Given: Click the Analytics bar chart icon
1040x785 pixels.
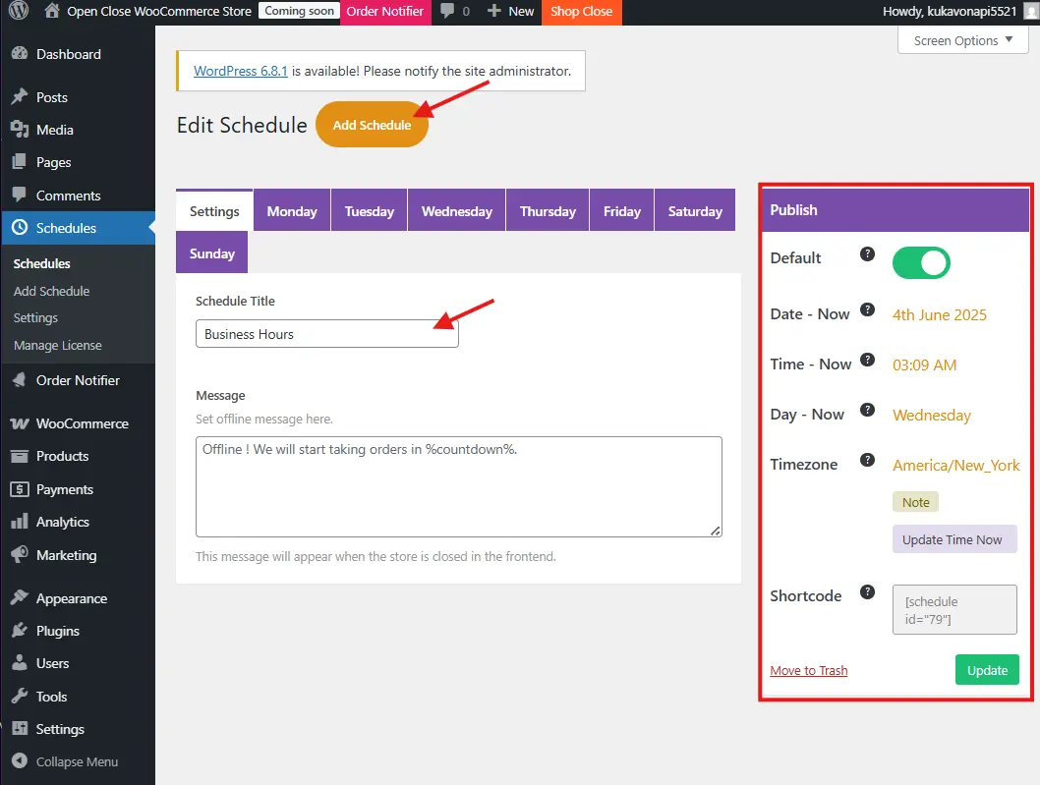Looking at the screenshot, I should pyautogui.click(x=20, y=522).
